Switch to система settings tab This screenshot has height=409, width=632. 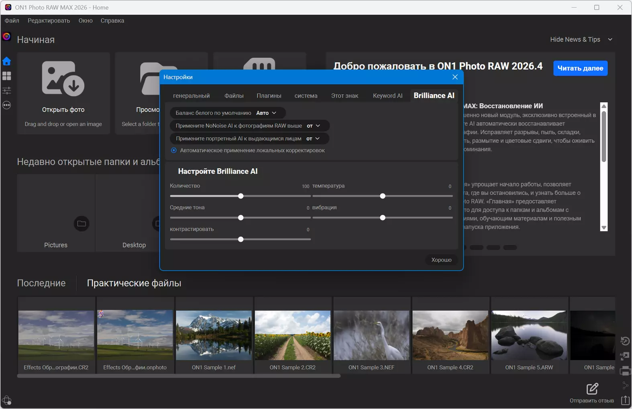[x=306, y=95]
